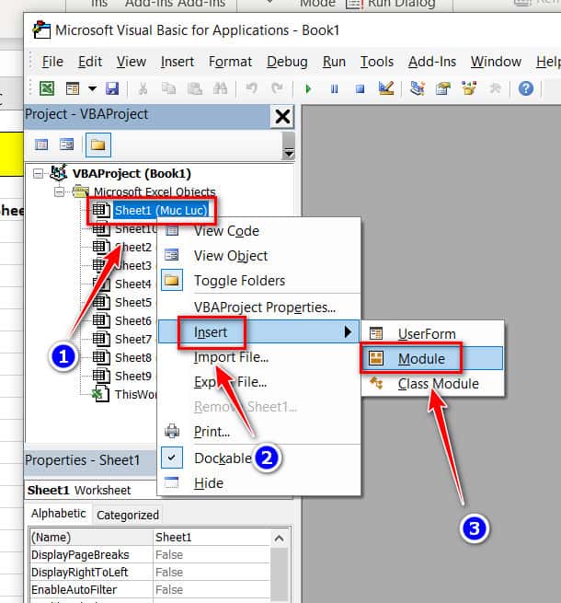Collapse the VBAProject (Book1) tree node

38,173
